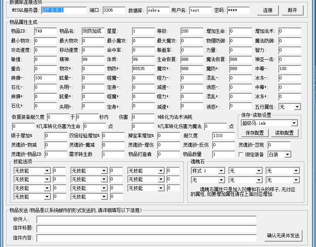Viewport: 316px width, 247px height.
Task: Click the 收件人 recipient field
Action: pos(146,220)
